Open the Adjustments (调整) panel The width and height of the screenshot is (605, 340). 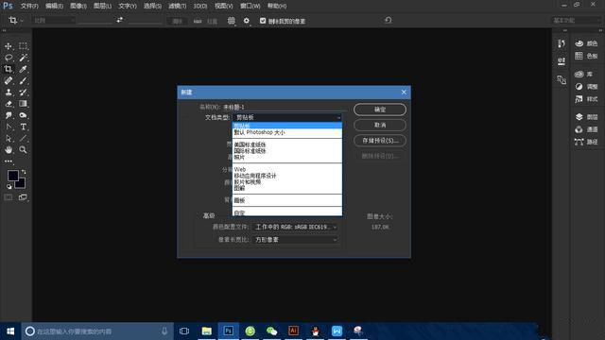click(x=586, y=87)
